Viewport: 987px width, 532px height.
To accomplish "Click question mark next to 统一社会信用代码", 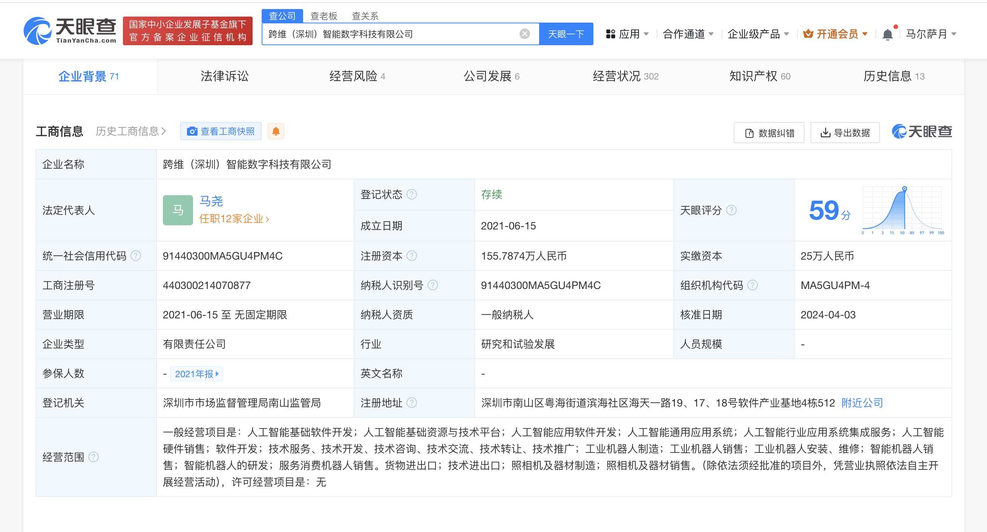I will click(136, 256).
